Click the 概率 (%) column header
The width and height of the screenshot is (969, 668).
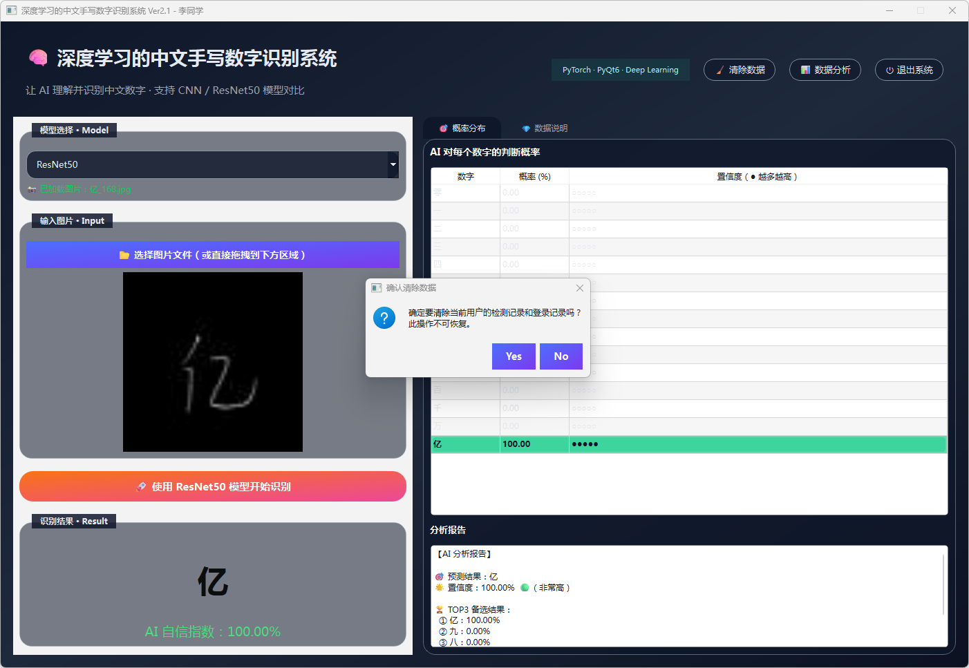tap(534, 177)
